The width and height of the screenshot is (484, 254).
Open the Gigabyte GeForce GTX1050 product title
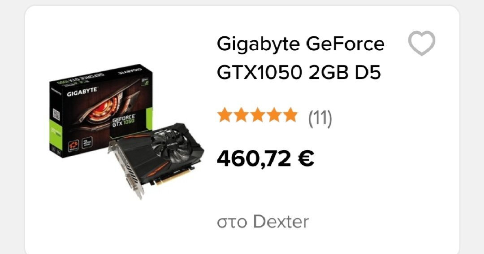click(x=300, y=58)
